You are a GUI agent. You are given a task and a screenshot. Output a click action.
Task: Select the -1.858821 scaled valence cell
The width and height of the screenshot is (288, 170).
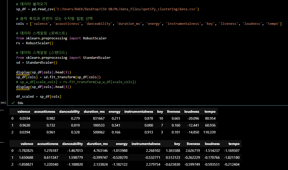coord(25,164)
